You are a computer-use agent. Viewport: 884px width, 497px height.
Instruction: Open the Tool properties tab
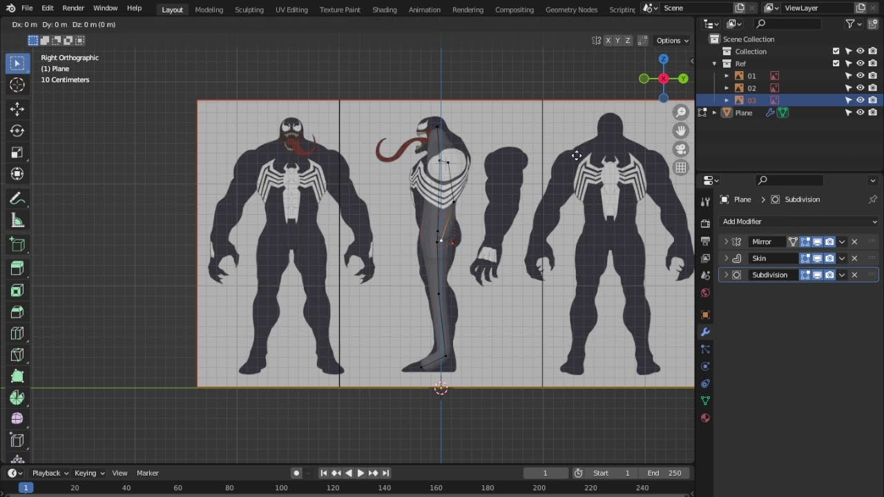[705, 202]
